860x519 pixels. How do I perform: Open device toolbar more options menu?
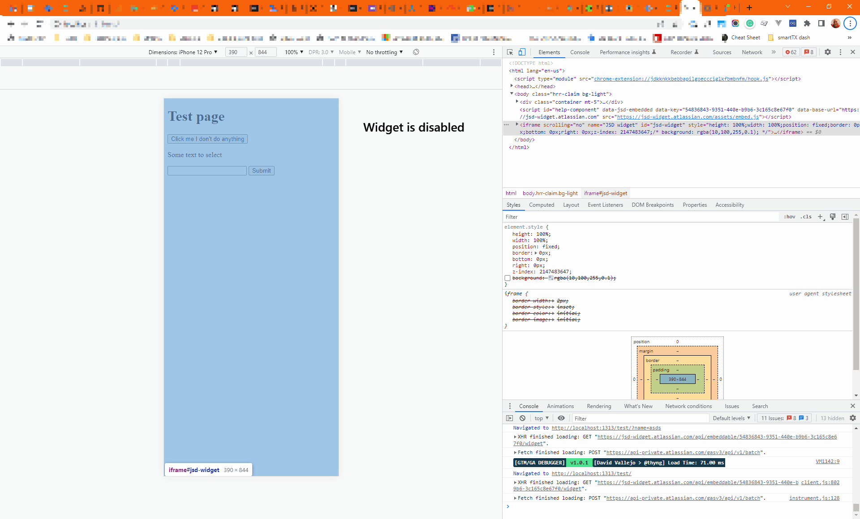(x=494, y=52)
